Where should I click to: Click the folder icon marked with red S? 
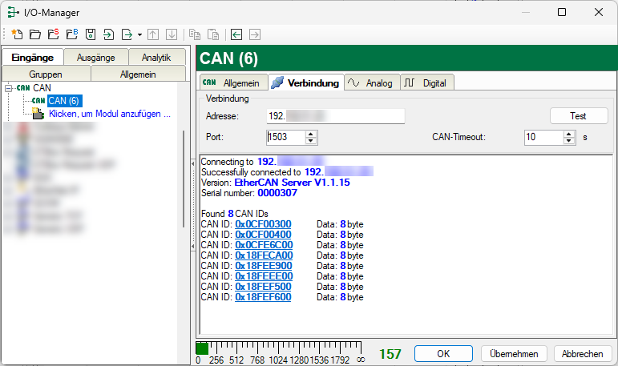(53, 34)
